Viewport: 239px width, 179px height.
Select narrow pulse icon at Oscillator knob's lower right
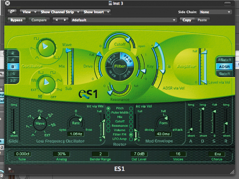56,58
